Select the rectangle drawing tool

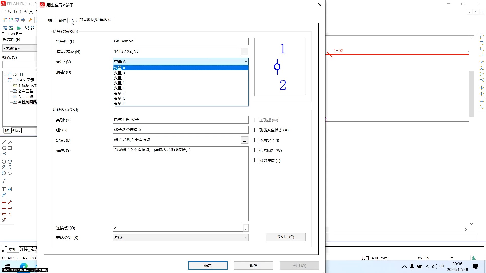pyautogui.click(x=10, y=148)
